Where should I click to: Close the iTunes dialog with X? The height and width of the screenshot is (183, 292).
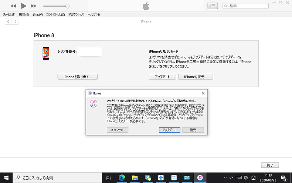[203, 93]
